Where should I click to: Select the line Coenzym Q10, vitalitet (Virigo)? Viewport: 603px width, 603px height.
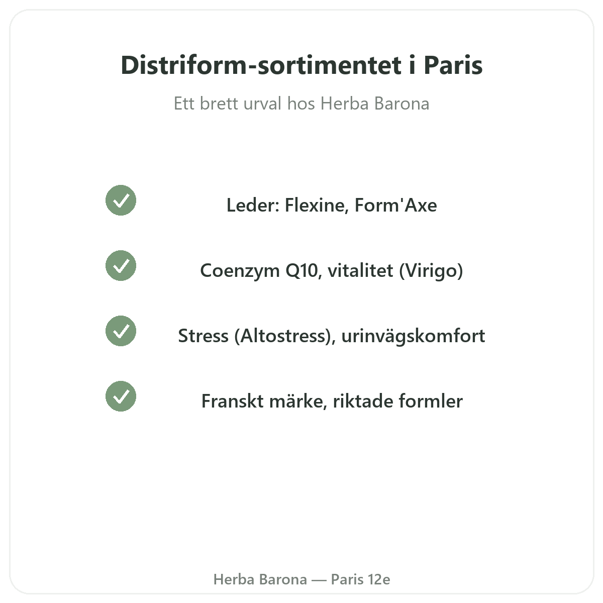332,270
